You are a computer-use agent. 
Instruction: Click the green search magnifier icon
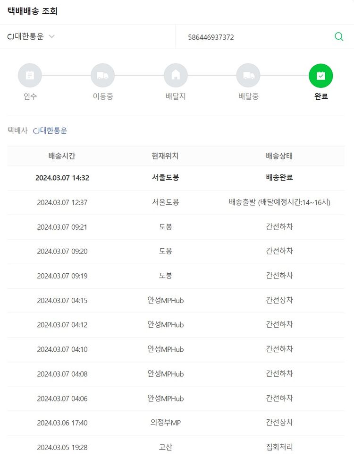point(338,37)
